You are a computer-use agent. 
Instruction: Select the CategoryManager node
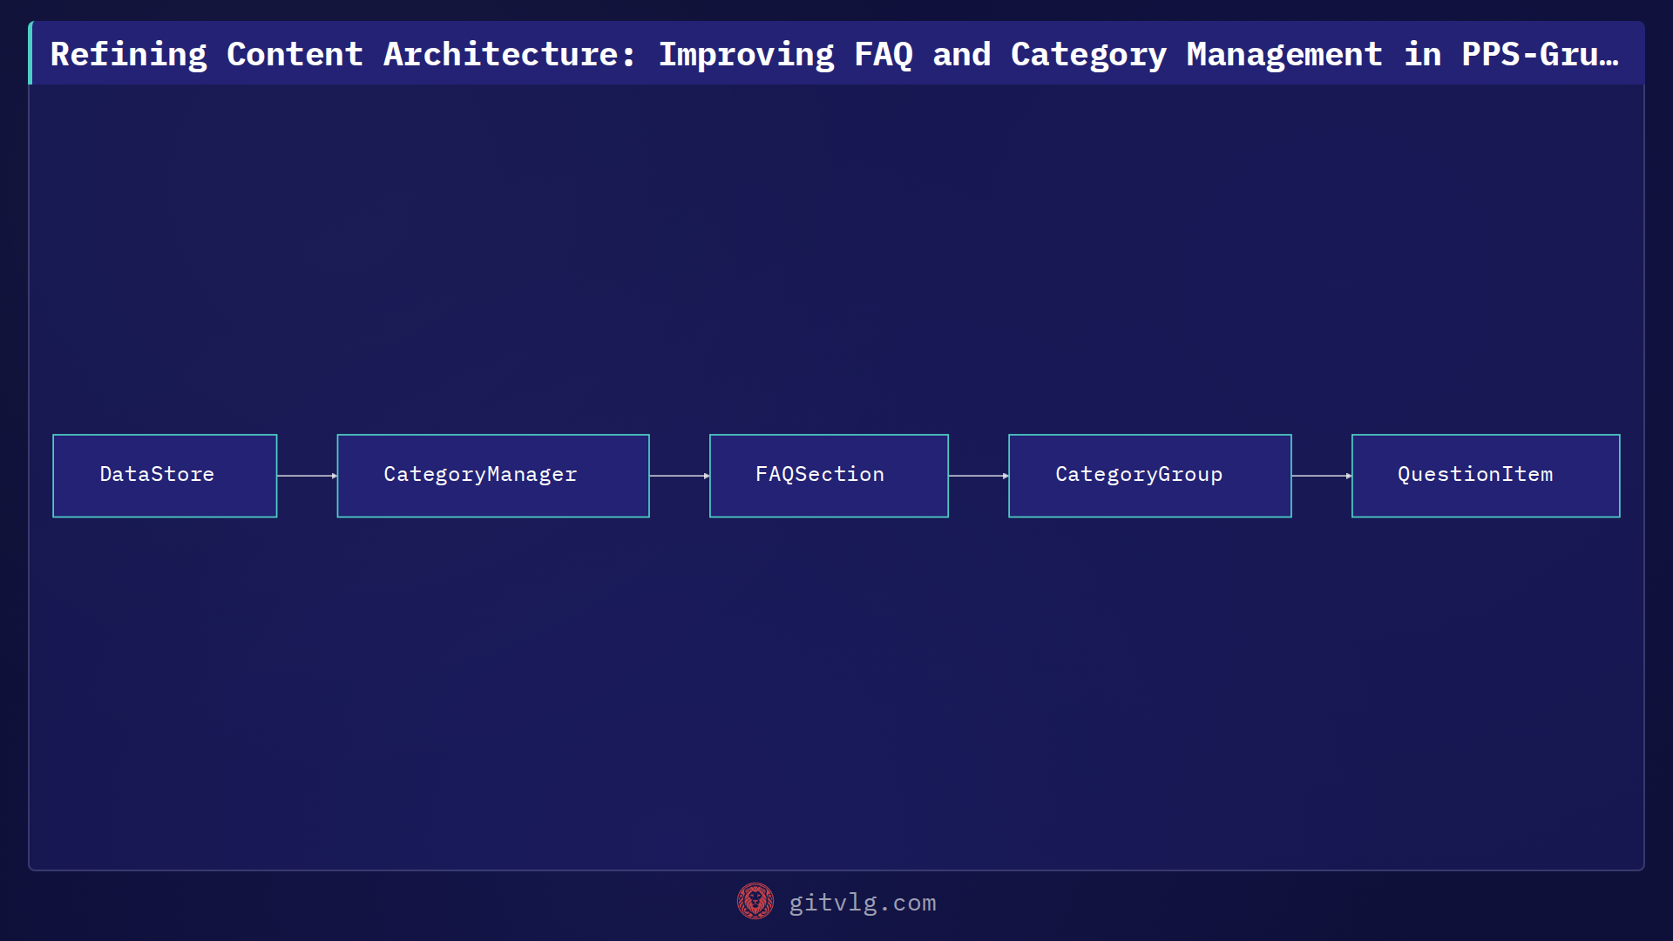coord(493,476)
